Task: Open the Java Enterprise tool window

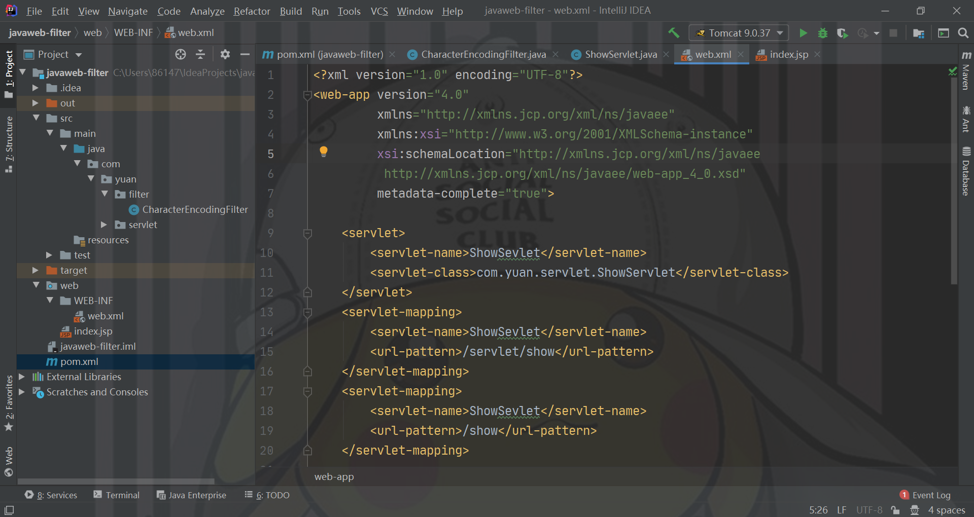Action: [x=191, y=495]
